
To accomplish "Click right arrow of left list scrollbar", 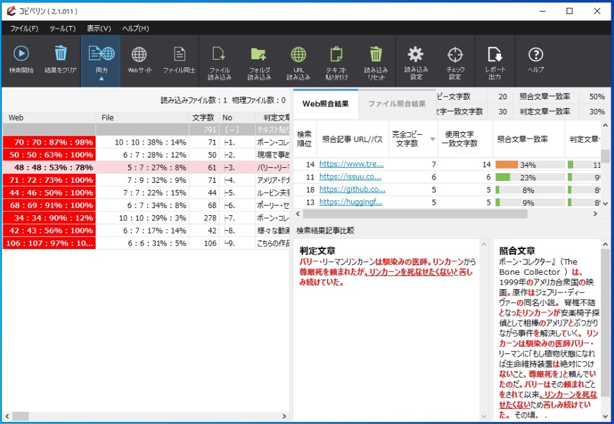I will tap(284, 416).
